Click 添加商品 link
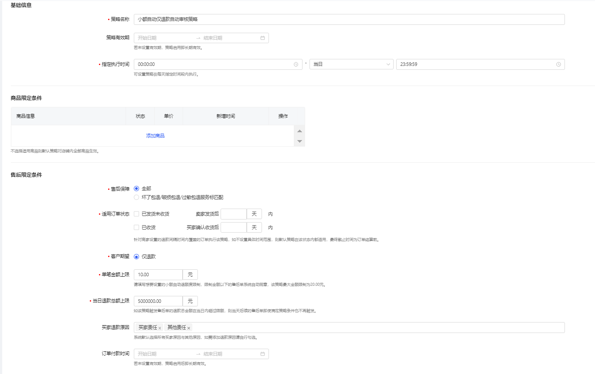 pyautogui.click(x=155, y=136)
